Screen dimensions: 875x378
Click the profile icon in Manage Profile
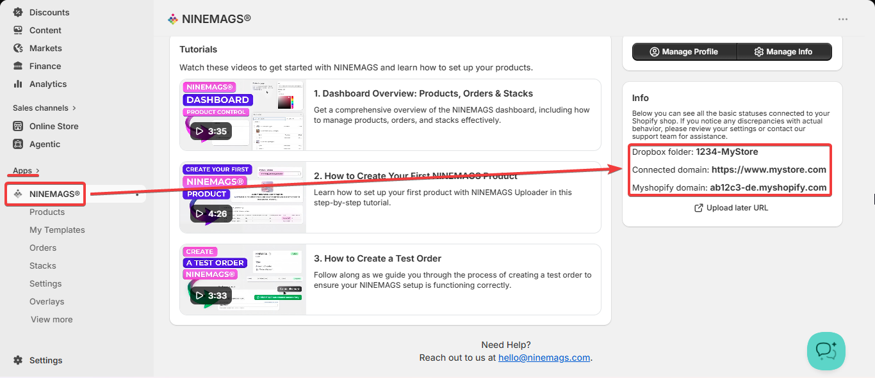[x=655, y=52]
